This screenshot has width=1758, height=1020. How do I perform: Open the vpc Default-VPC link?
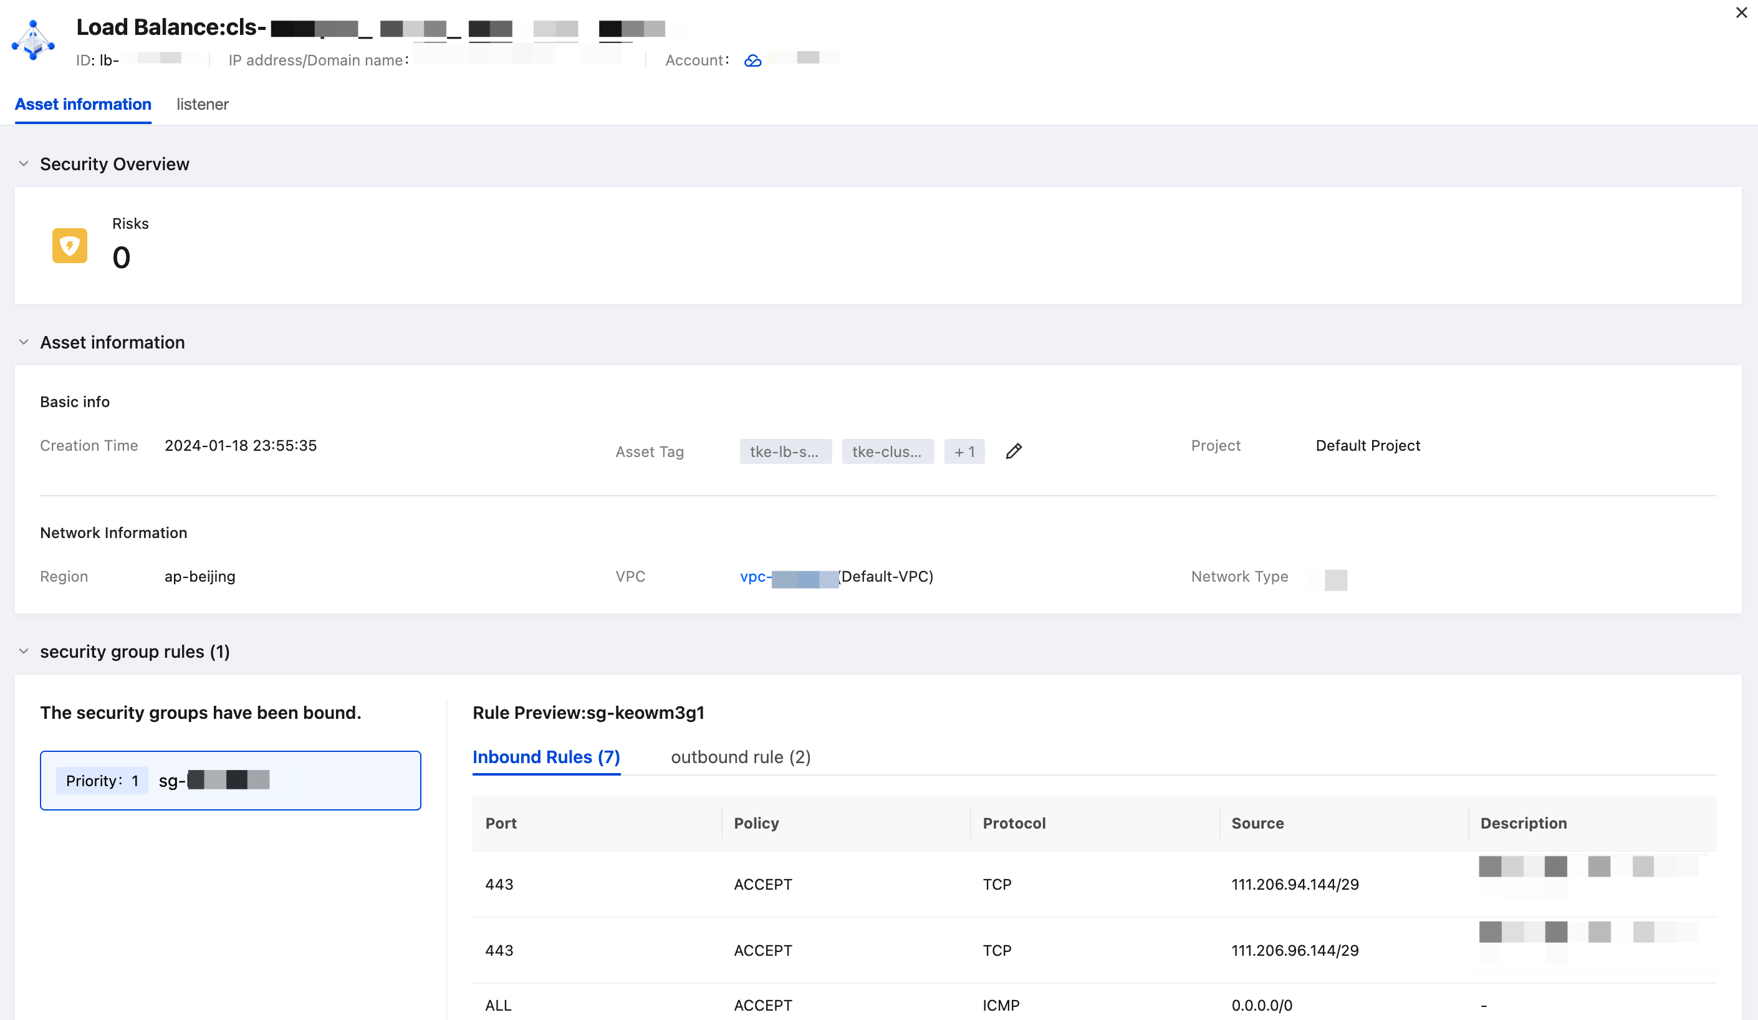pyautogui.click(x=837, y=577)
